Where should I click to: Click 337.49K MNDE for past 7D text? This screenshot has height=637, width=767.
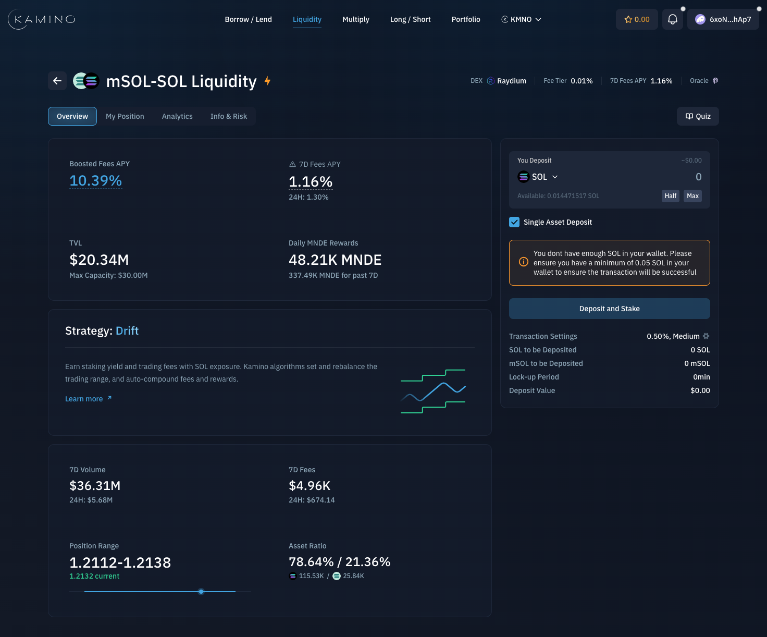click(x=333, y=275)
